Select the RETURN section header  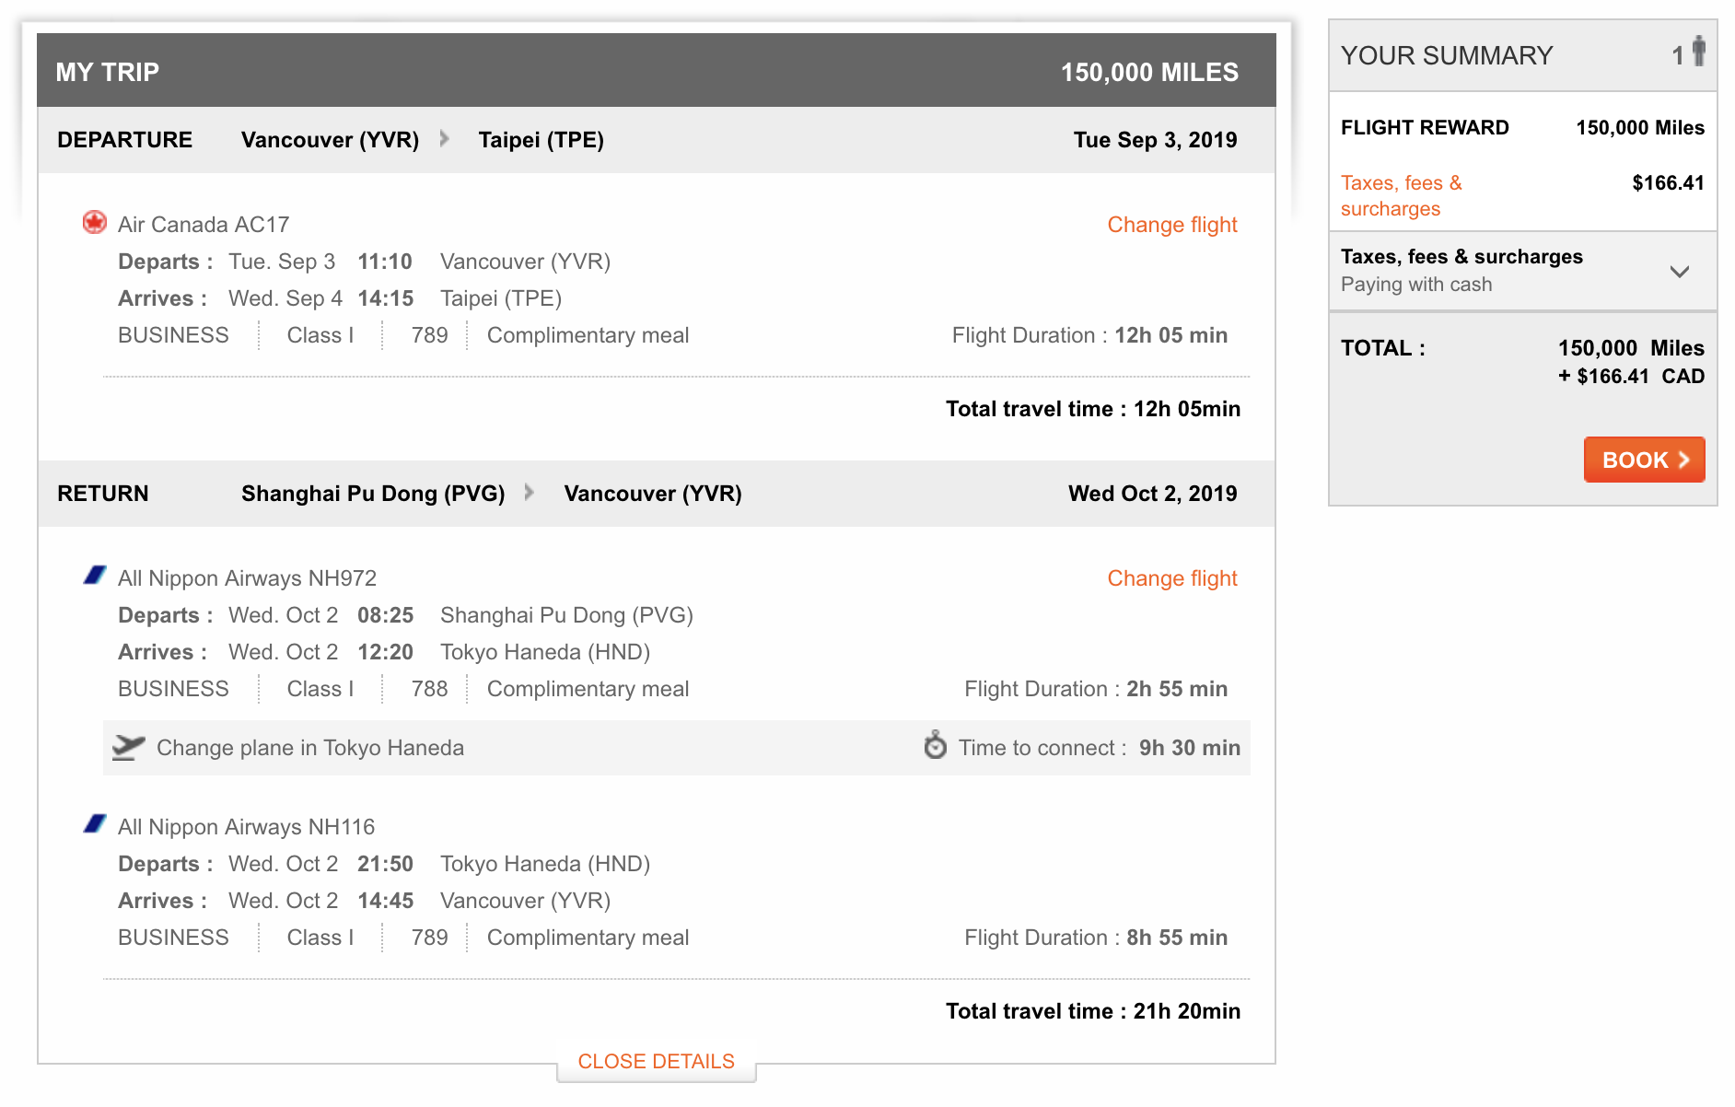[x=102, y=494]
